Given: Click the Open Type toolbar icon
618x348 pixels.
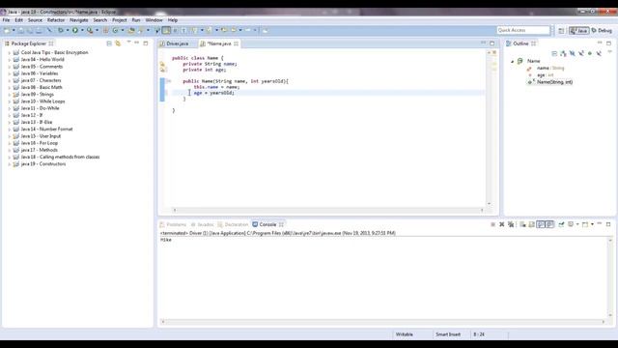Looking at the screenshot, I should pyautogui.click(x=131, y=30).
